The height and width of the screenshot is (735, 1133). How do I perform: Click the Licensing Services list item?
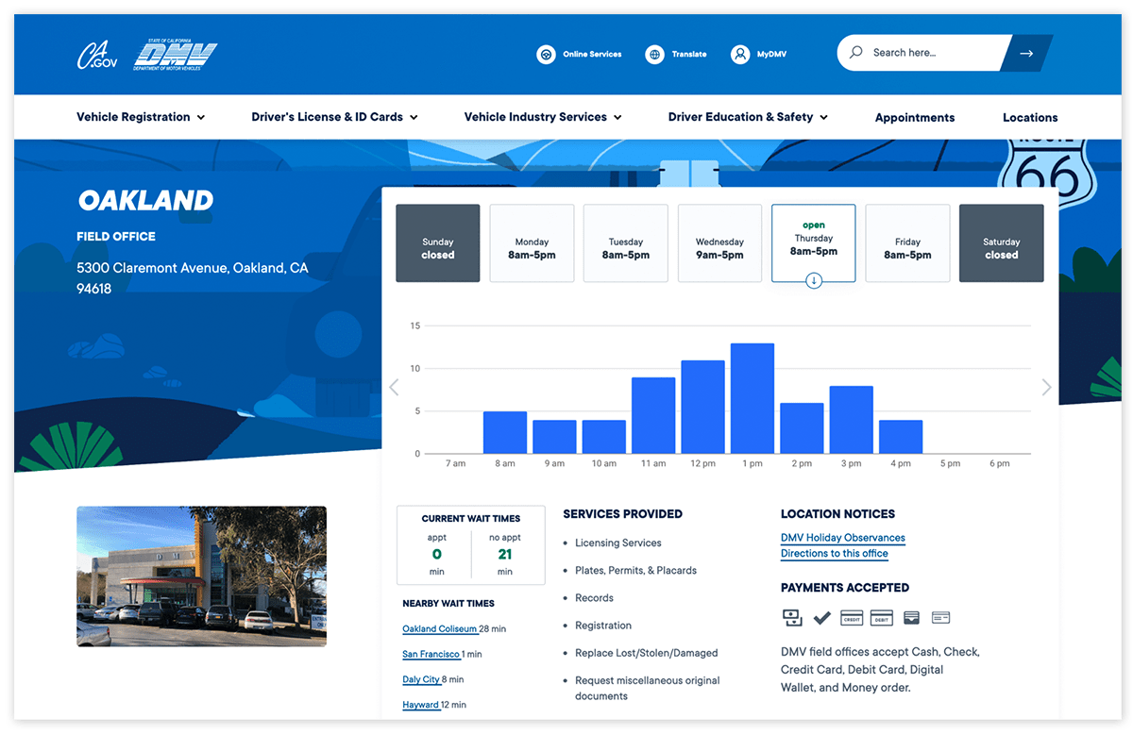tap(618, 543)
